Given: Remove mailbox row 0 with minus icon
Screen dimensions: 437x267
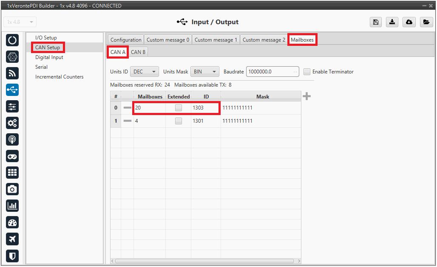Looking at the screenshot, I should click(127, 108).
